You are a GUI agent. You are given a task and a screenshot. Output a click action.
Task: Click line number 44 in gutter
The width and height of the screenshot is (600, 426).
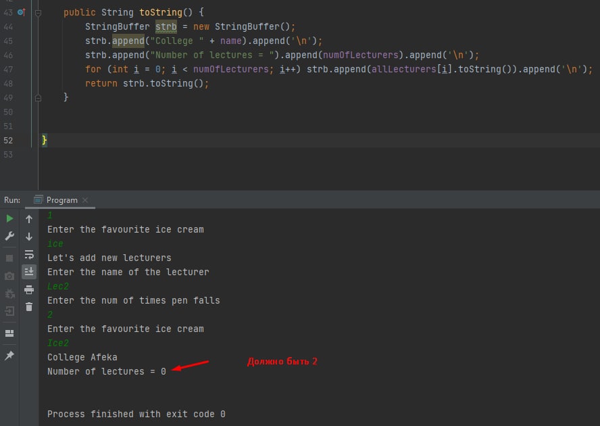8,27
